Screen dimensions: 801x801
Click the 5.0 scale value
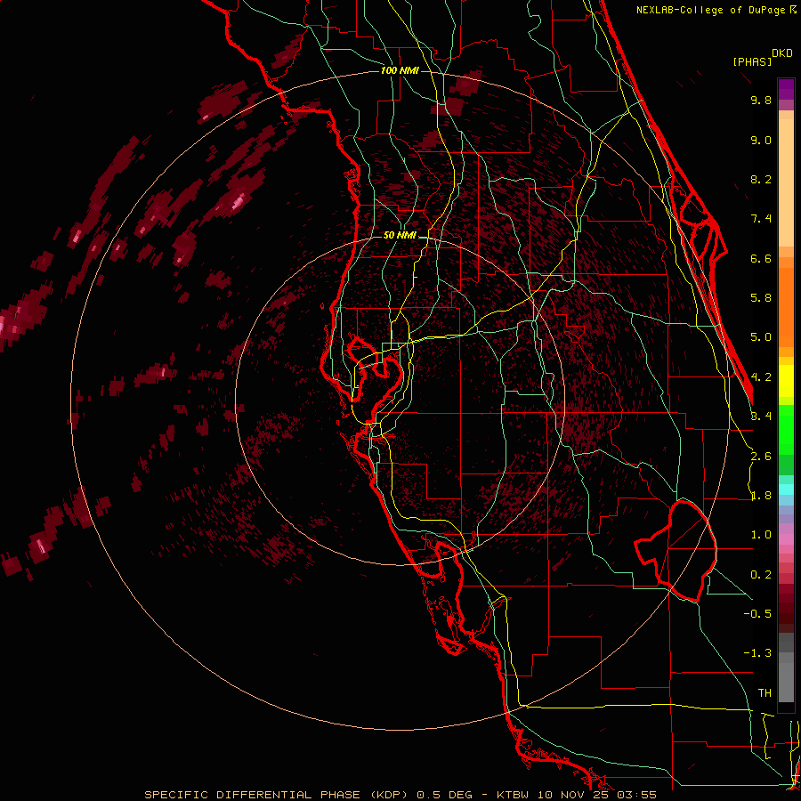tap(761, 337)
